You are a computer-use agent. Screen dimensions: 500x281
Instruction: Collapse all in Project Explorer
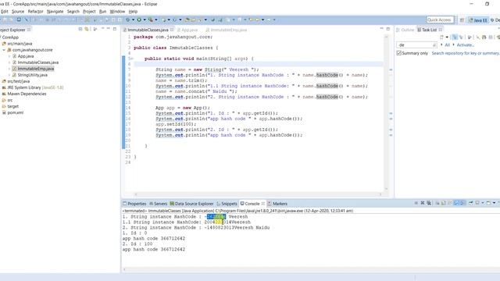[80, 29]
